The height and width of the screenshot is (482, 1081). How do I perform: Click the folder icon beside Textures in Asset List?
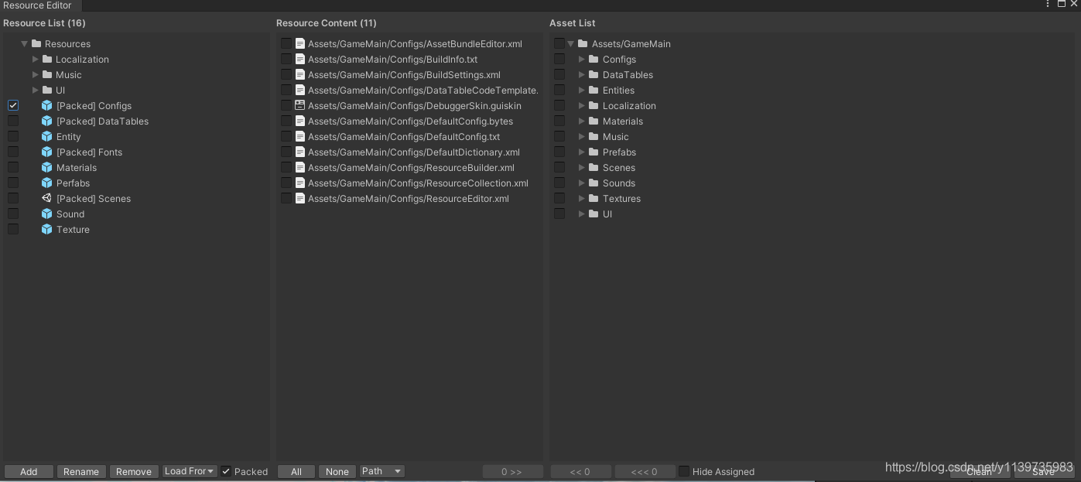593,198
